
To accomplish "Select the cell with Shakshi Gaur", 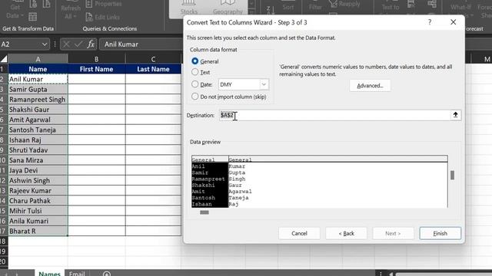I will tap(38, 110).
